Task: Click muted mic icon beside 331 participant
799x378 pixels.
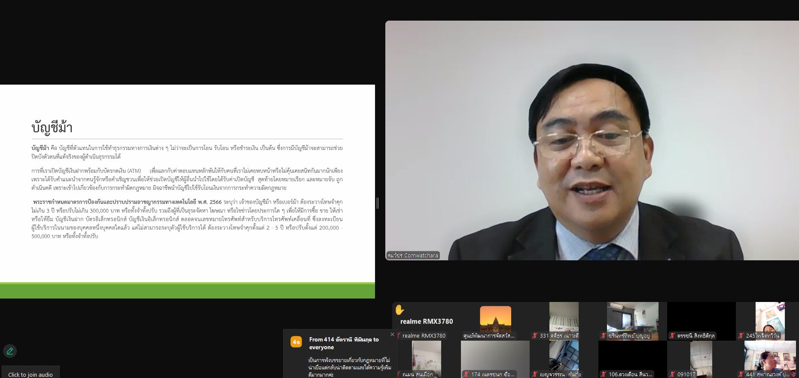Action: (x=535, y=335)
